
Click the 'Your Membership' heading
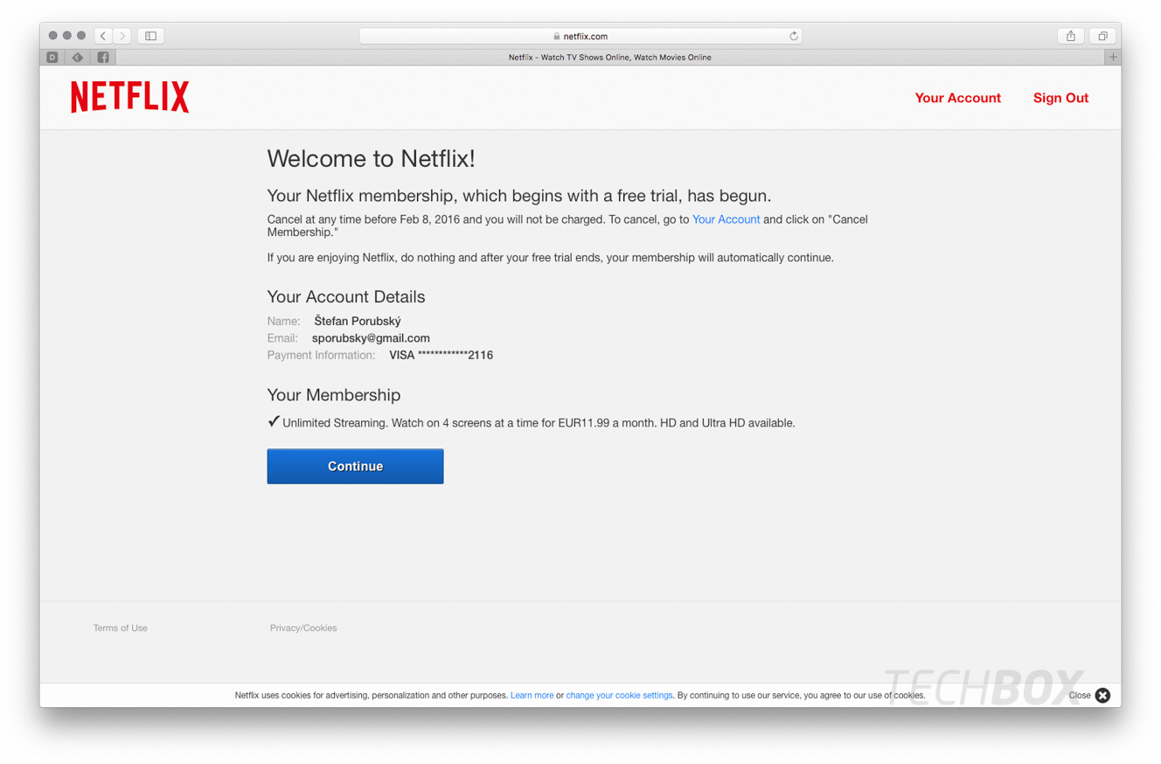click(x=334, y=395)
